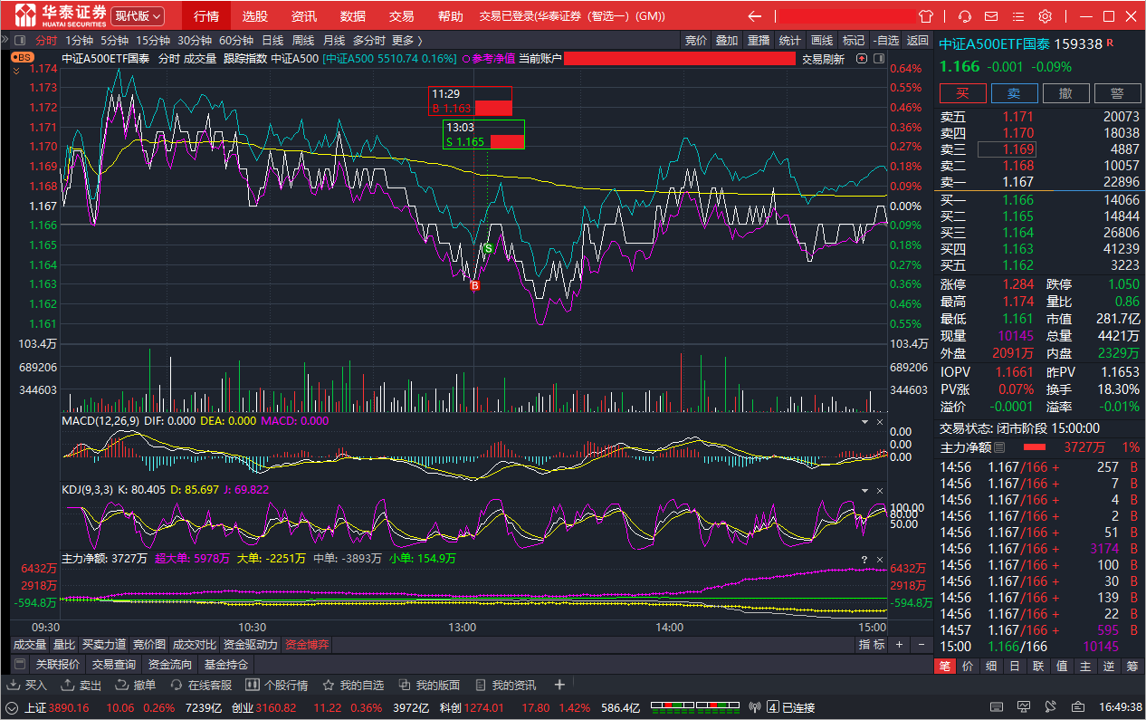Open the message envelope icon
The image size is (1146, 720).
click(992, 16)
